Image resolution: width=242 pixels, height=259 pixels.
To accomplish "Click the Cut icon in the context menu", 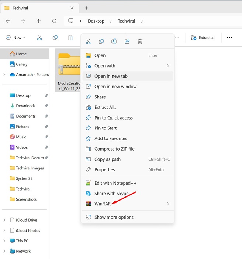I will 88,41.
